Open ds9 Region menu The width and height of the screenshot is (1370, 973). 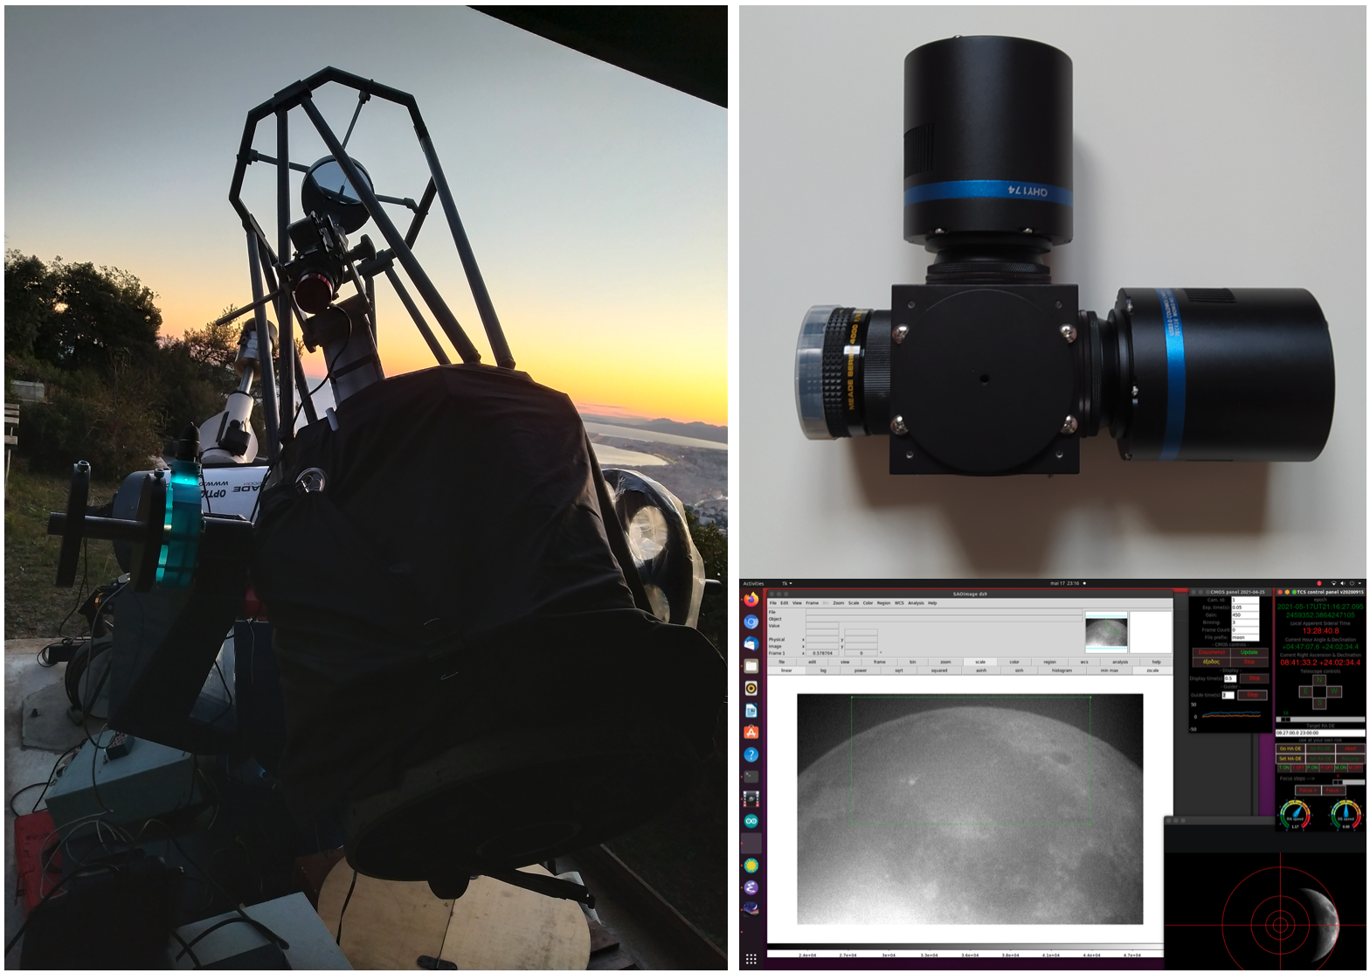coord(883,603)
